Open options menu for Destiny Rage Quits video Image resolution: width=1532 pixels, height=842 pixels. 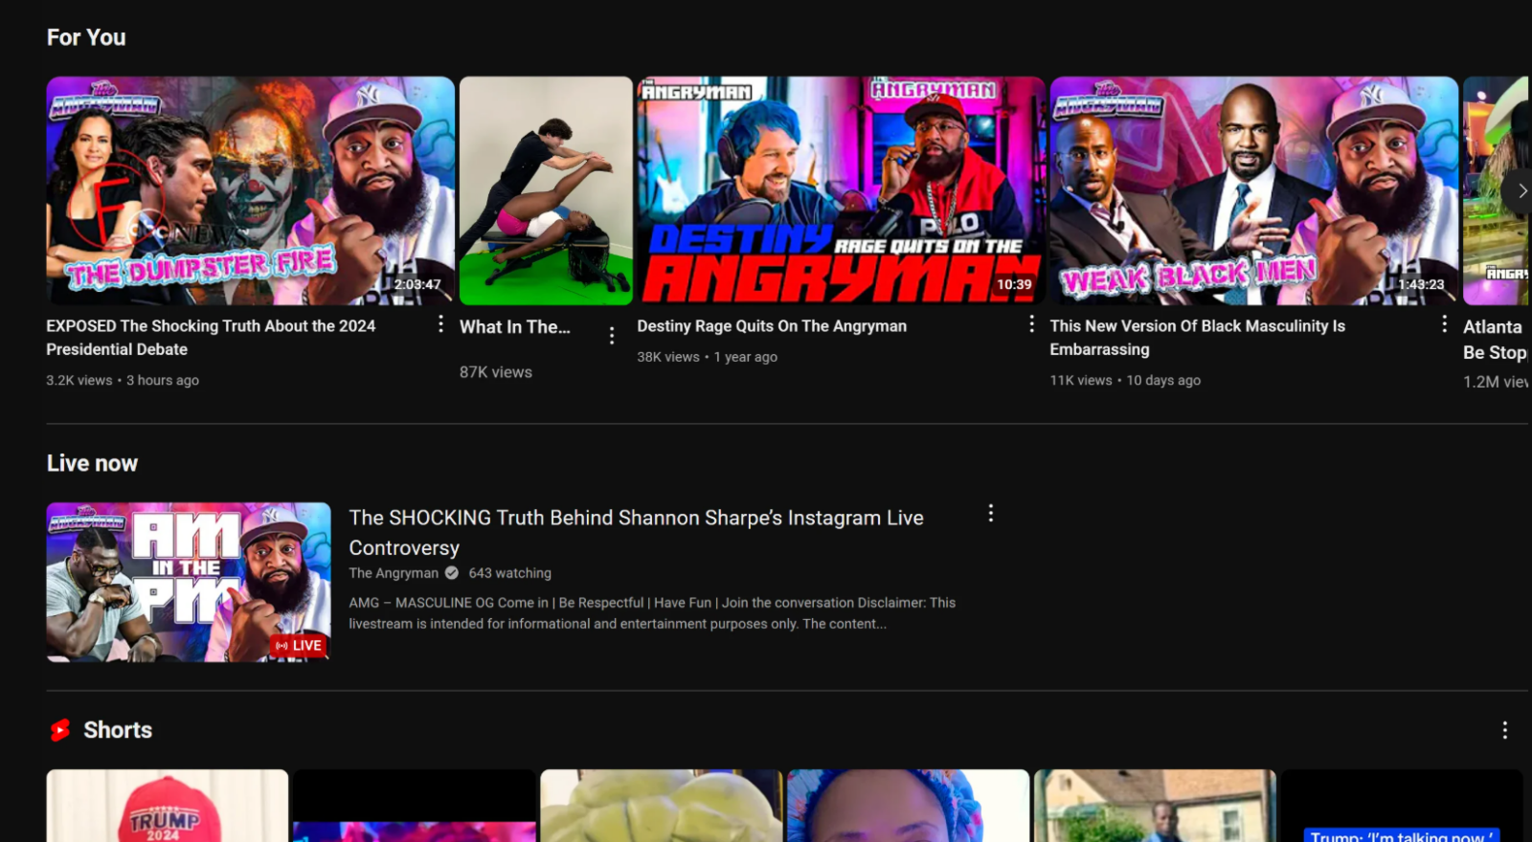tap(1031, 324)
